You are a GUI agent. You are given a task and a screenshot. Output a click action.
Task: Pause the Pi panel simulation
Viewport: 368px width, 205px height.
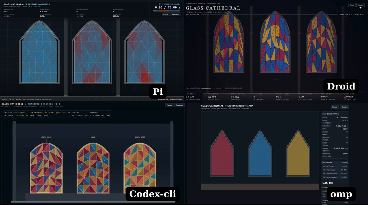coord(166,14)
